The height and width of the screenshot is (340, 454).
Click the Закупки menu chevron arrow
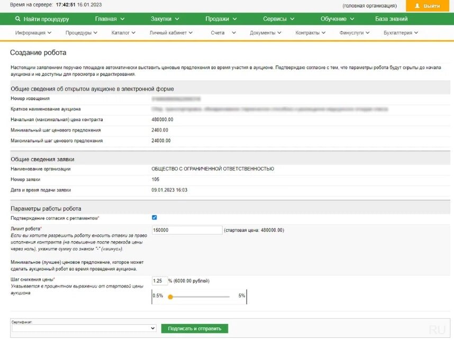[177, 19]
